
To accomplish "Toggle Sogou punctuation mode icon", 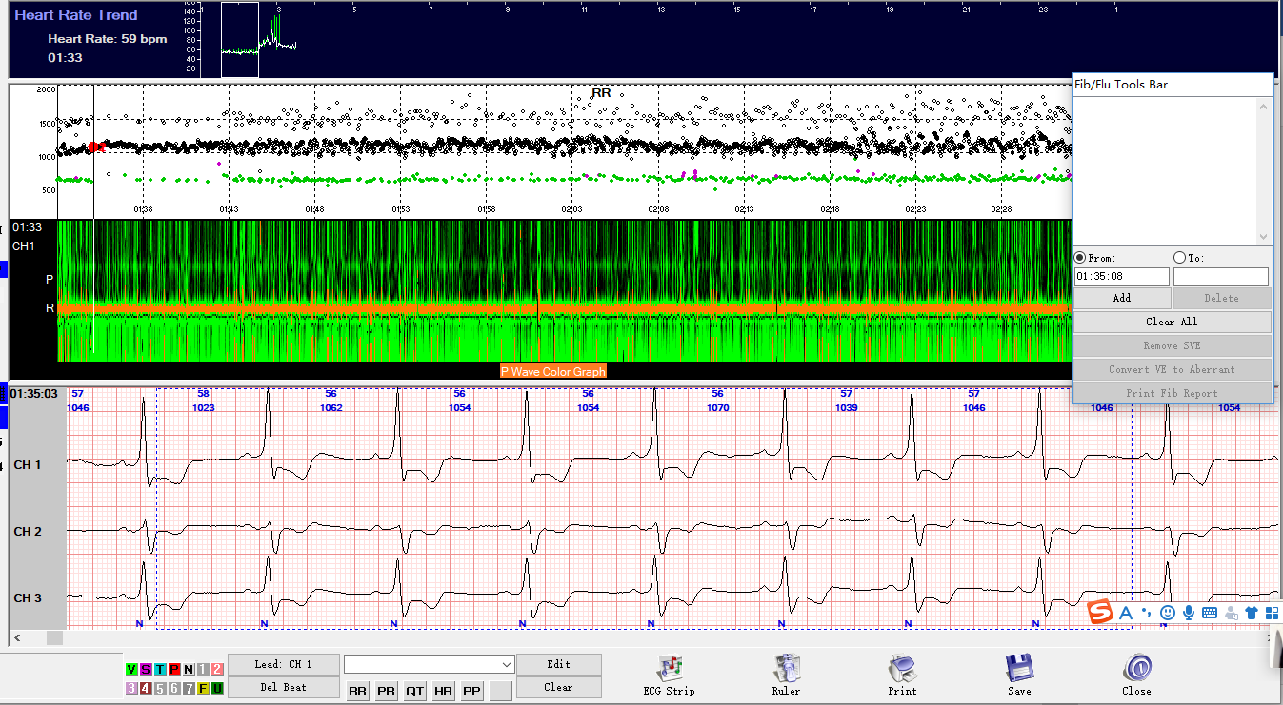I will point(1147,613).
